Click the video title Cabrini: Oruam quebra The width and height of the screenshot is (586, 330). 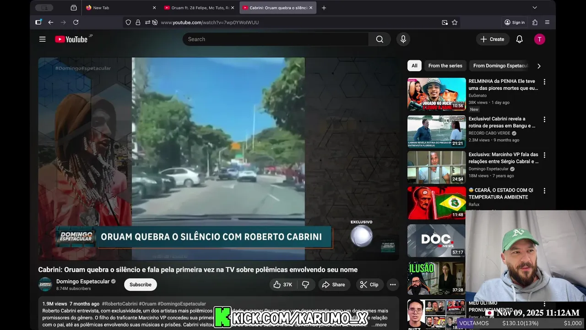pyautogui.click(x=198, y=270)
